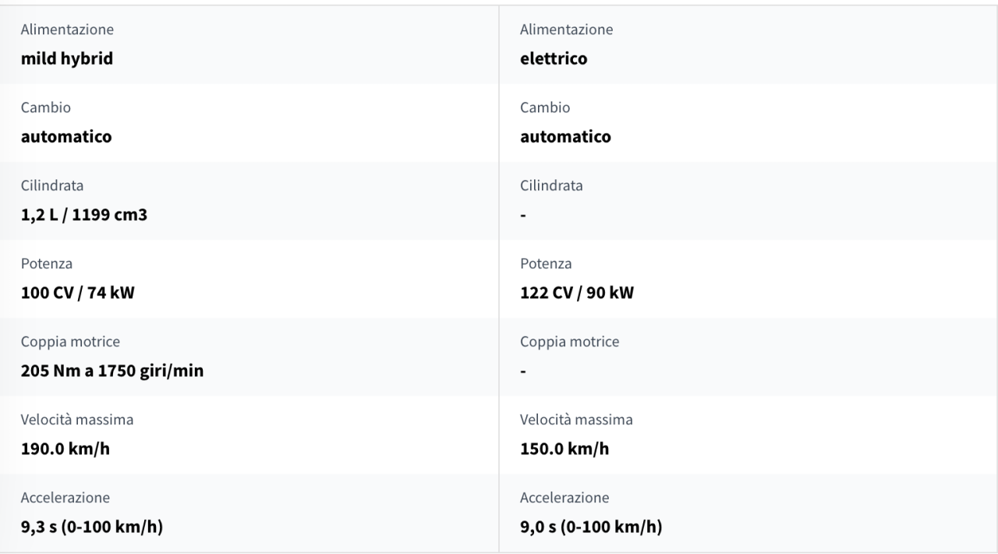Select the mild hybrid Alimentazione value

point(67,59)
